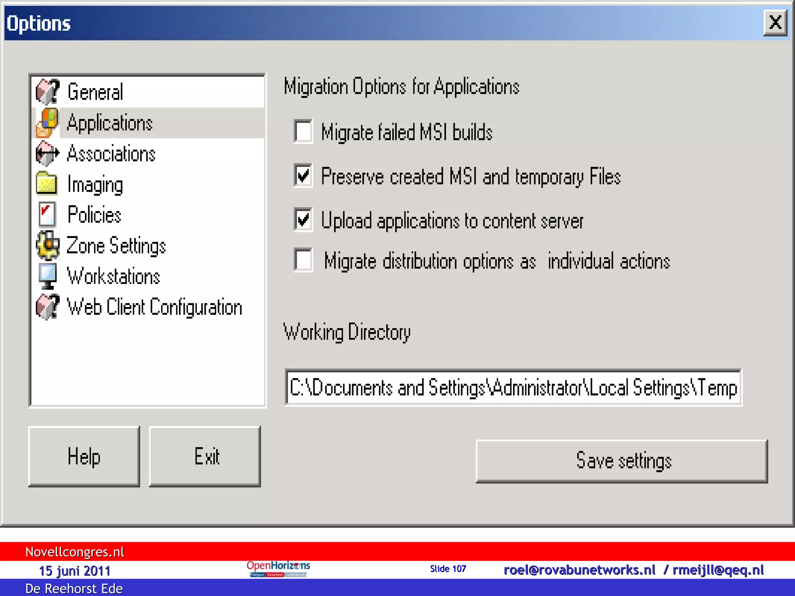
Task: Enable Migrate distribution options as individual actions
Action: (303, 260)
